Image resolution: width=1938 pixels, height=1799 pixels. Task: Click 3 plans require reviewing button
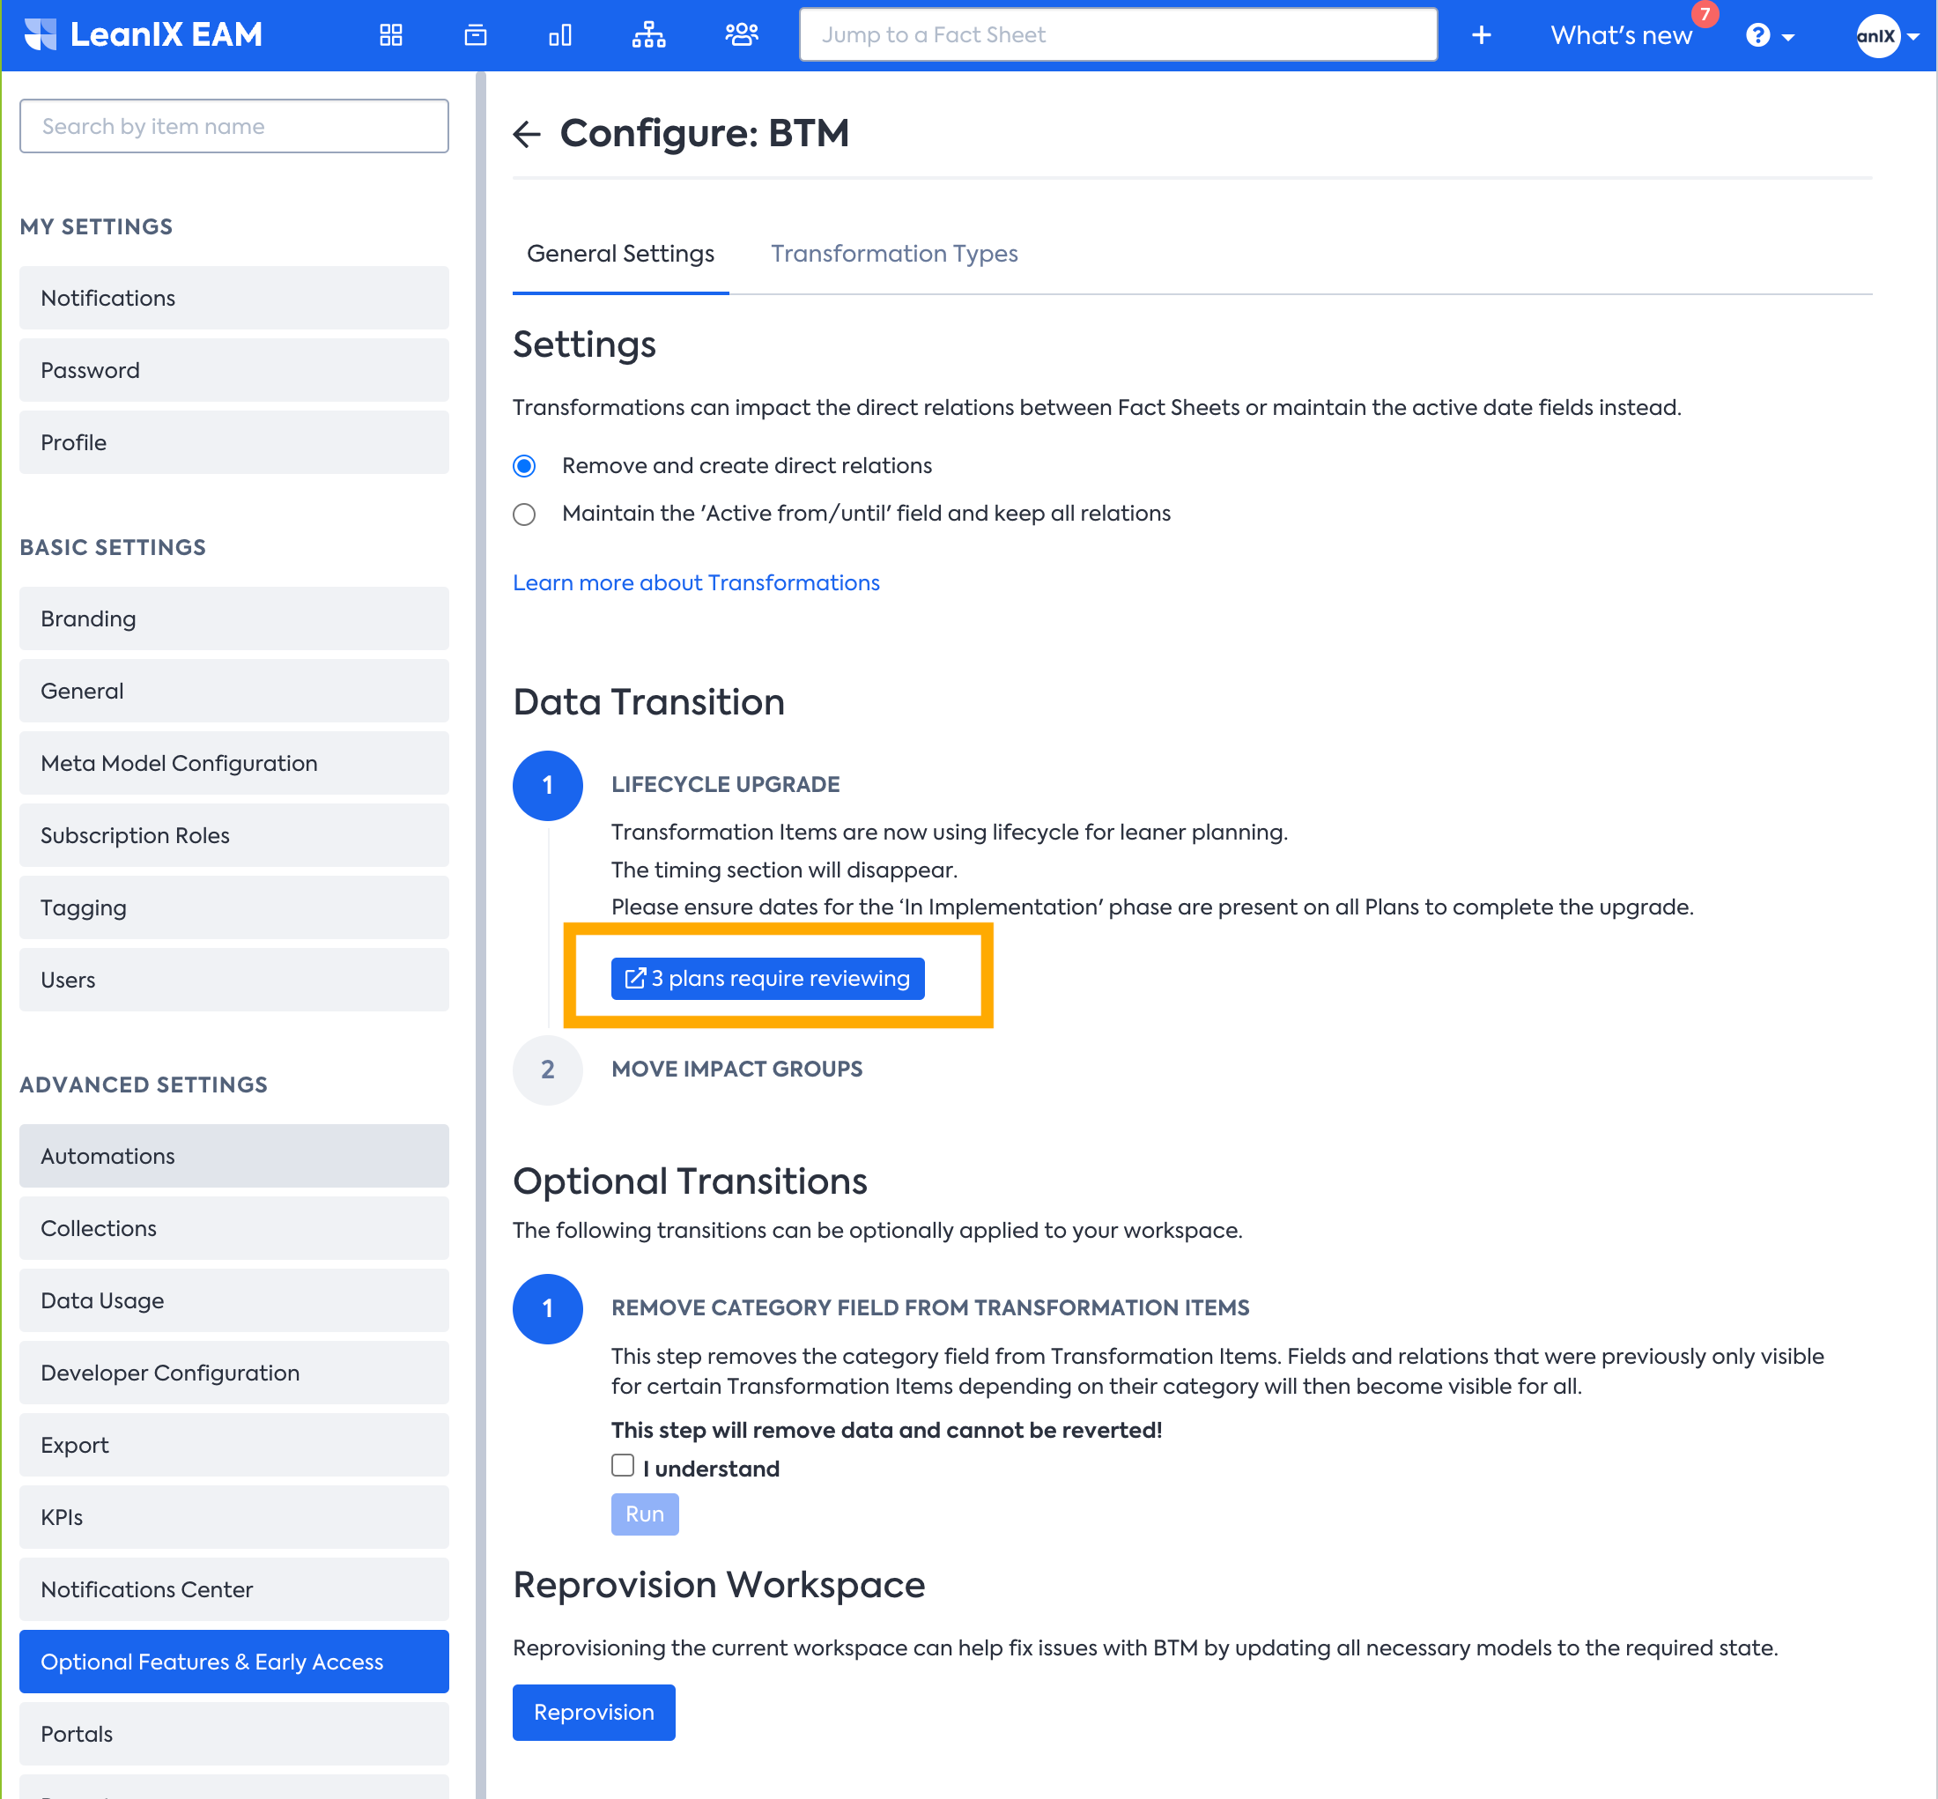click(767, 979)
